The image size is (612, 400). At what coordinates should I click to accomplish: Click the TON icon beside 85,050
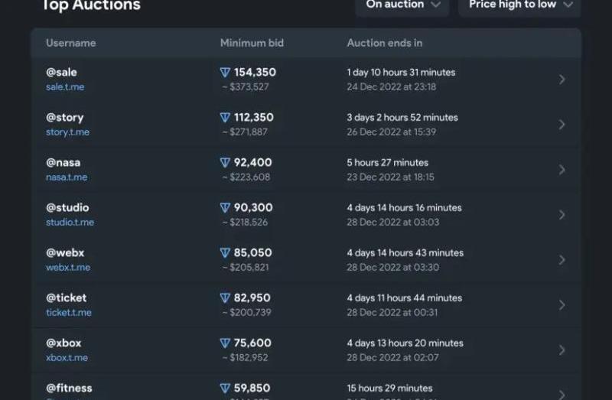(225, 253)
